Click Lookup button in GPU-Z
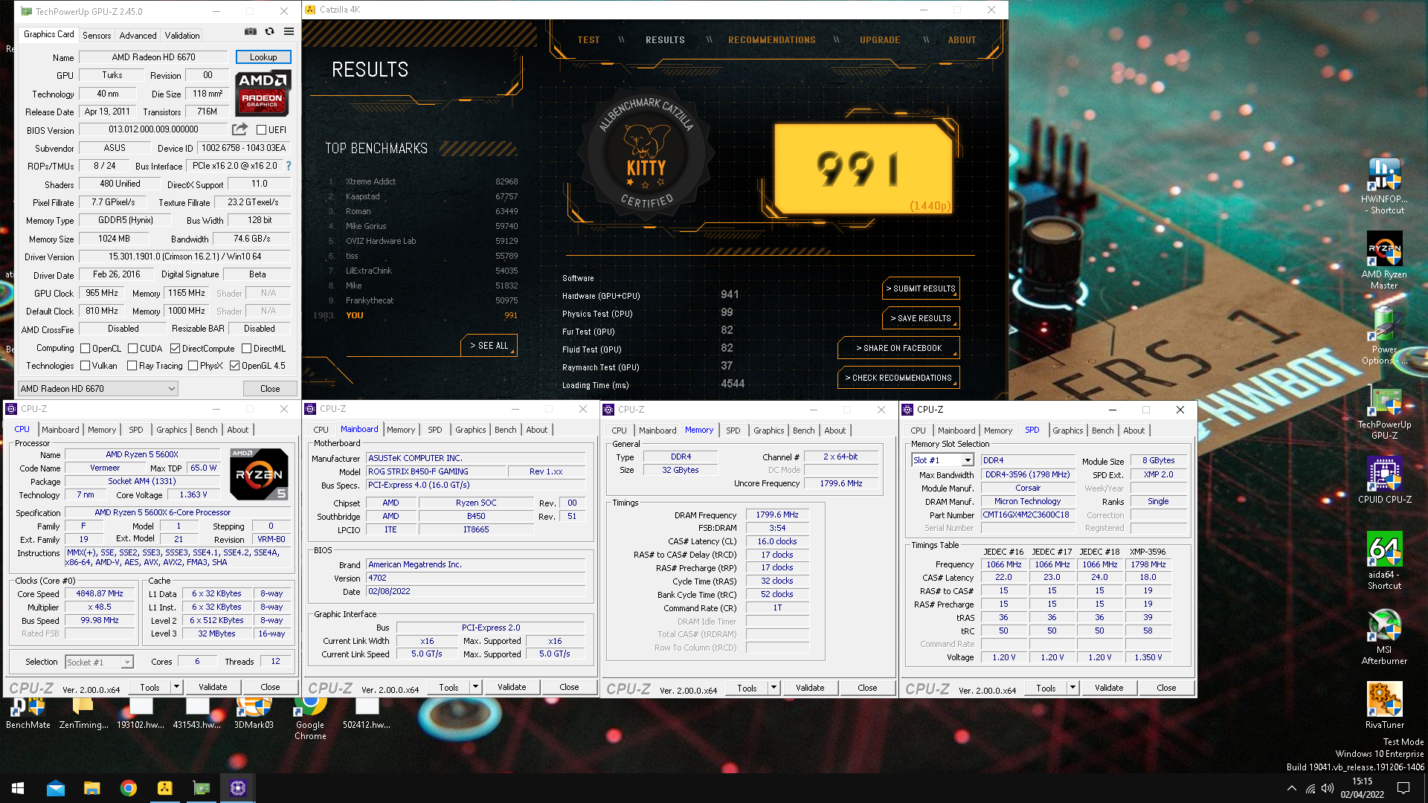Image resolution: width=1428 pixels, height=803 pixels. 263,57
